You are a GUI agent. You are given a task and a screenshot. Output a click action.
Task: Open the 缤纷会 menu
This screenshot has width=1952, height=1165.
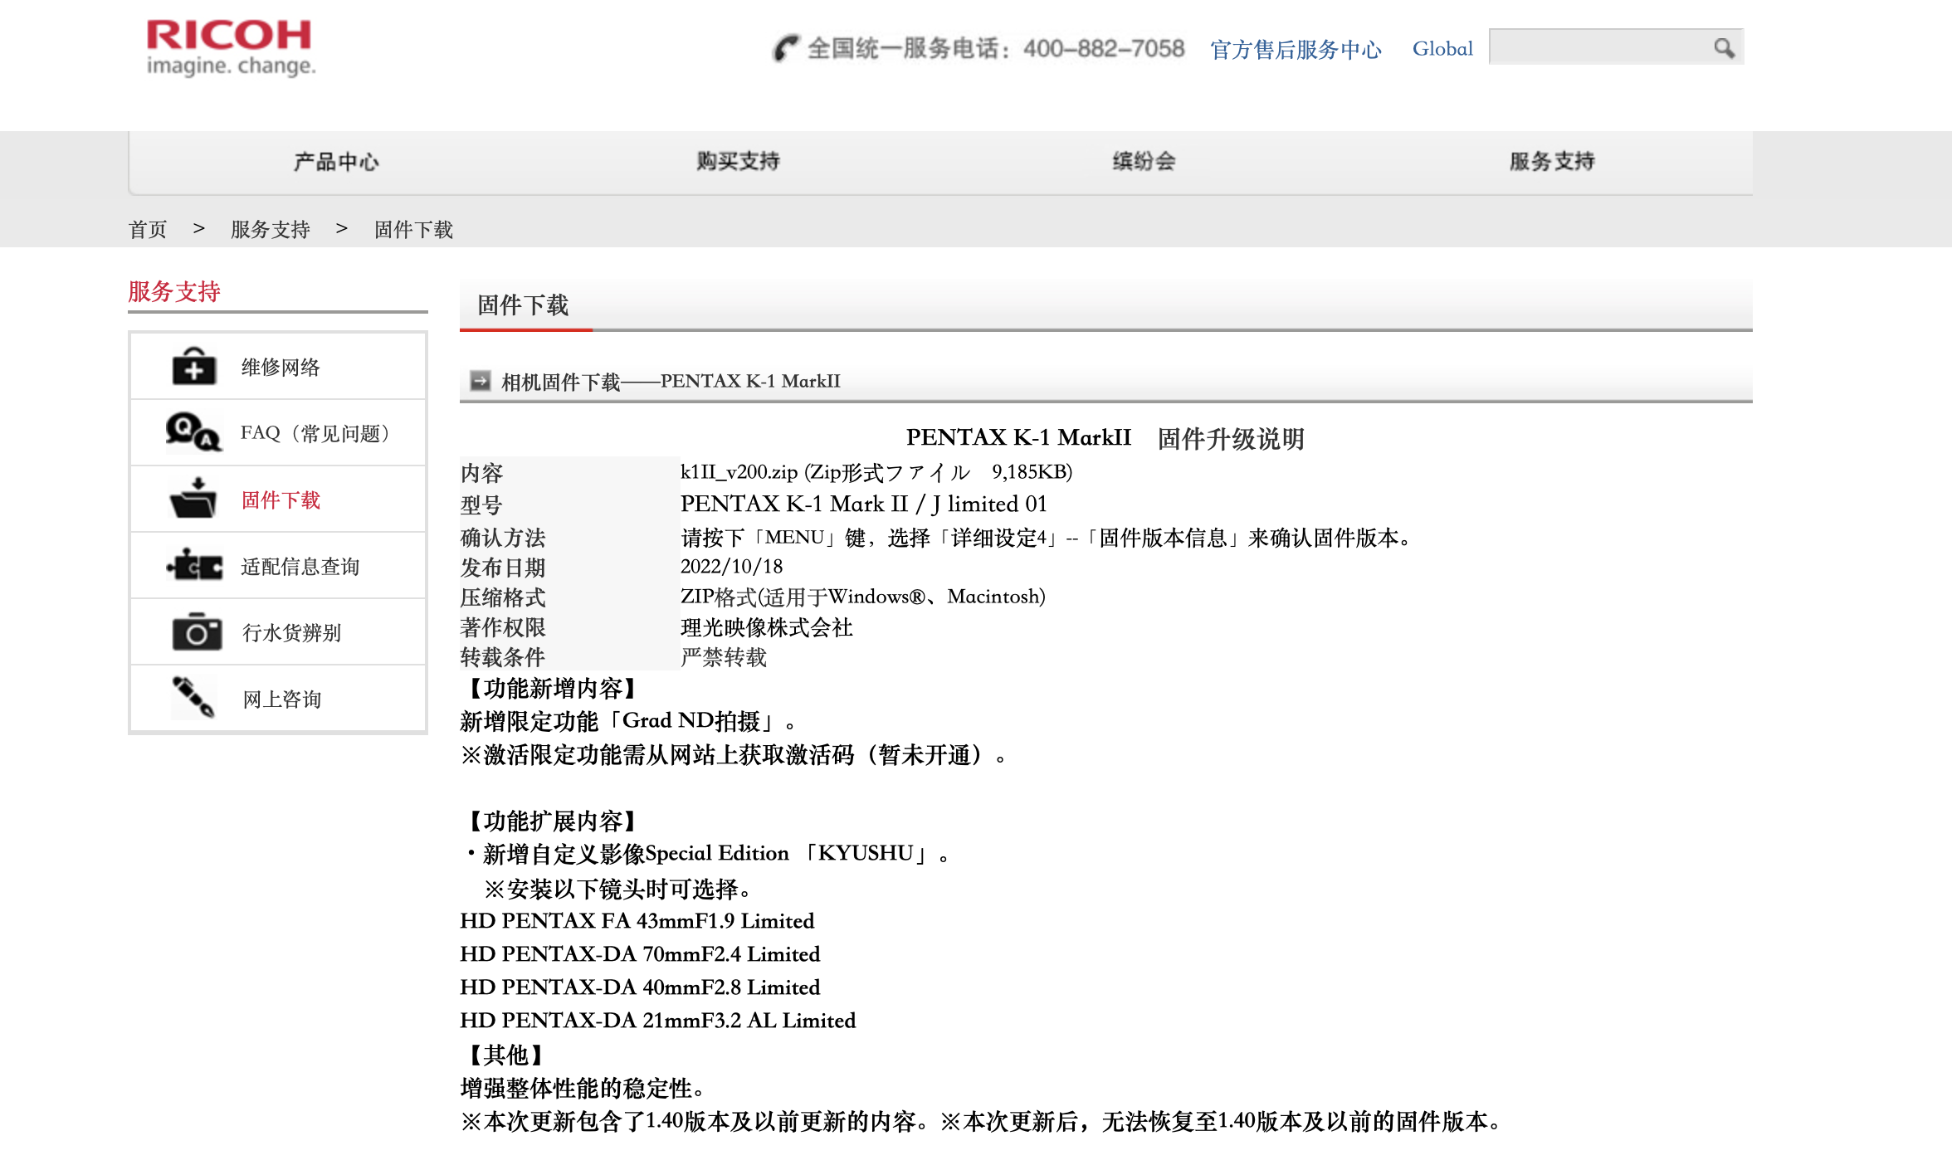[x=1144, y=161]
